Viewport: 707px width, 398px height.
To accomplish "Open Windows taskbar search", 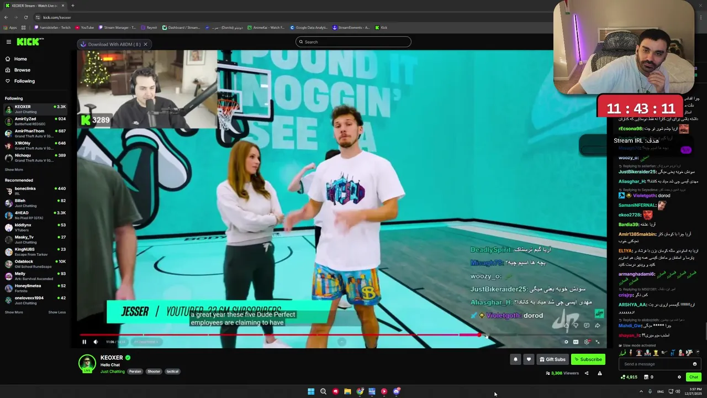I will click(x=323, y=391).
